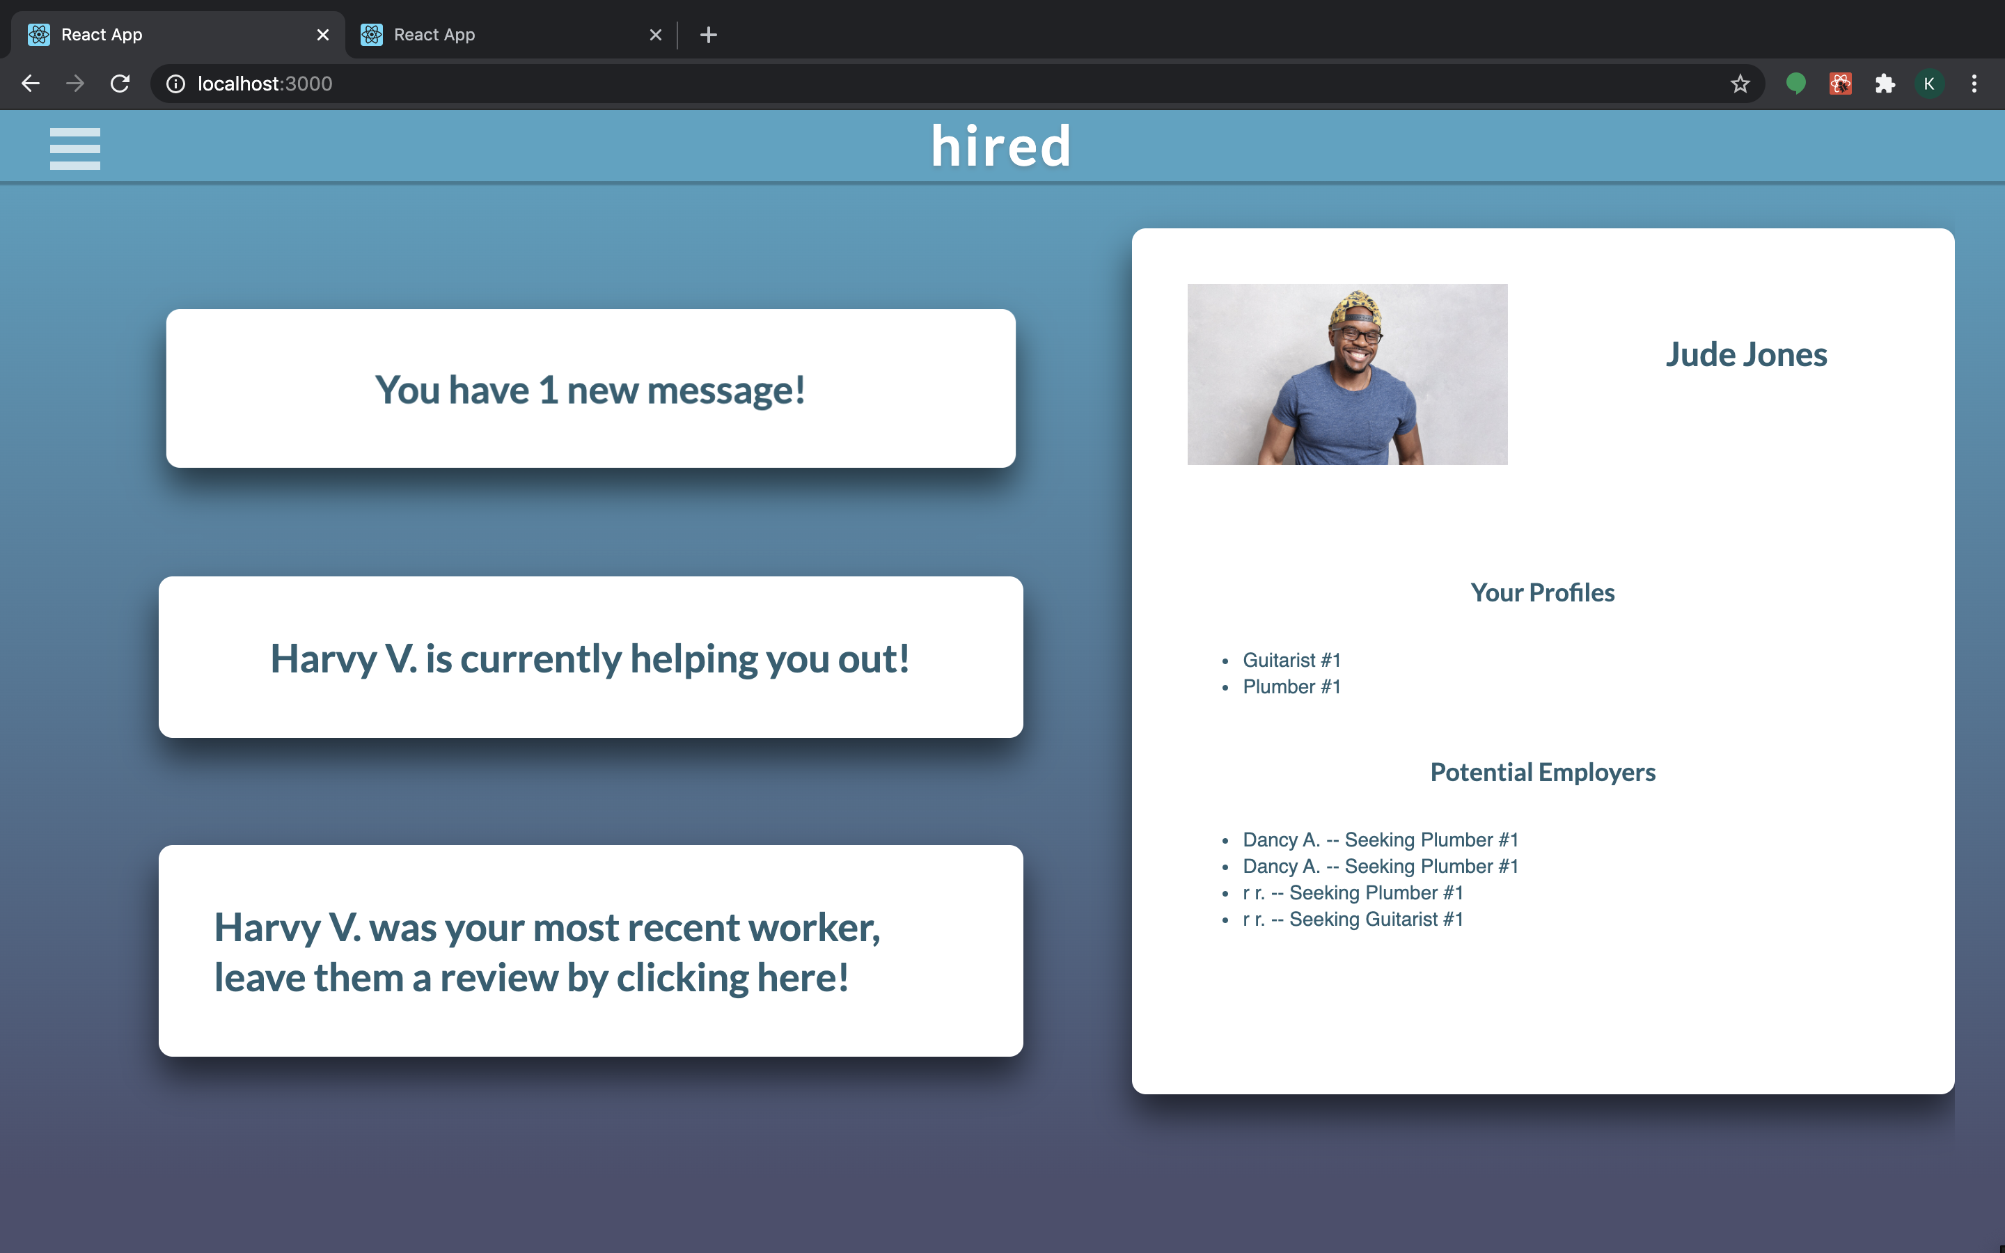
Task: Open the hamburger navigation menu
Action: [x=74, y=148]
